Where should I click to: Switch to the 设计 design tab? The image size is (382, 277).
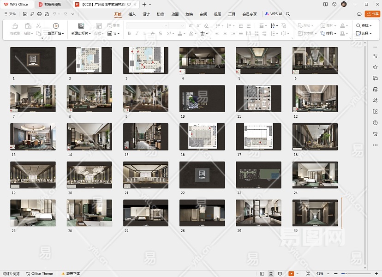(x=146, y=14)
